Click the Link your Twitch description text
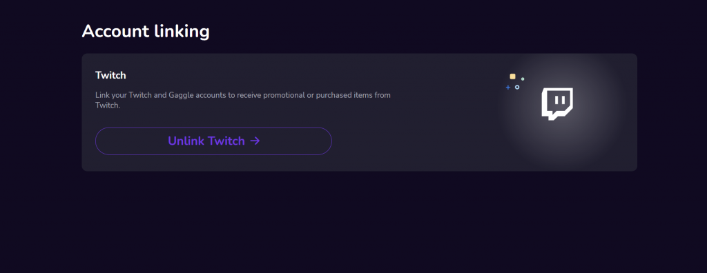This screenshot has width=707, height=273. pyautogui.click(x=242, y=101)
